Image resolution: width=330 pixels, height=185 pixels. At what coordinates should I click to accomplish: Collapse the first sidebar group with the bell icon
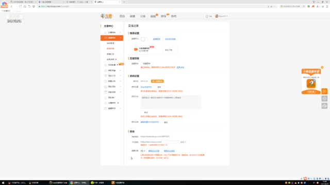120,32
